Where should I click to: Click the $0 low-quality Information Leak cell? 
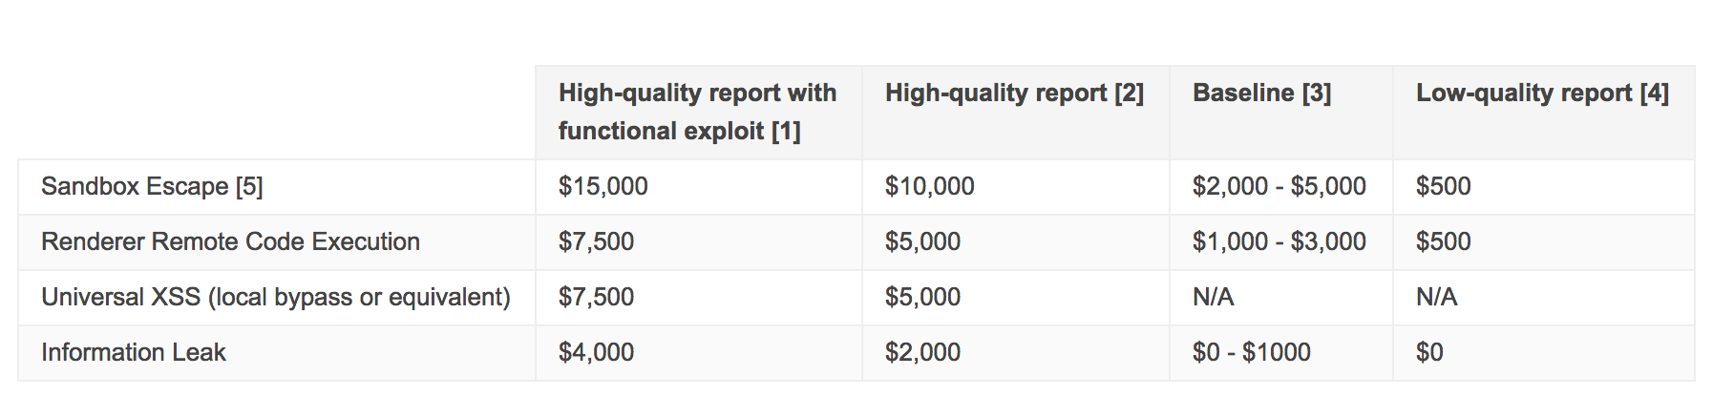(1429, 352)
